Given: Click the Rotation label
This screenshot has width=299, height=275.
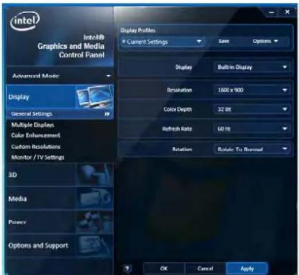Looking at the screenshot, I should click(x=182, y=149).
